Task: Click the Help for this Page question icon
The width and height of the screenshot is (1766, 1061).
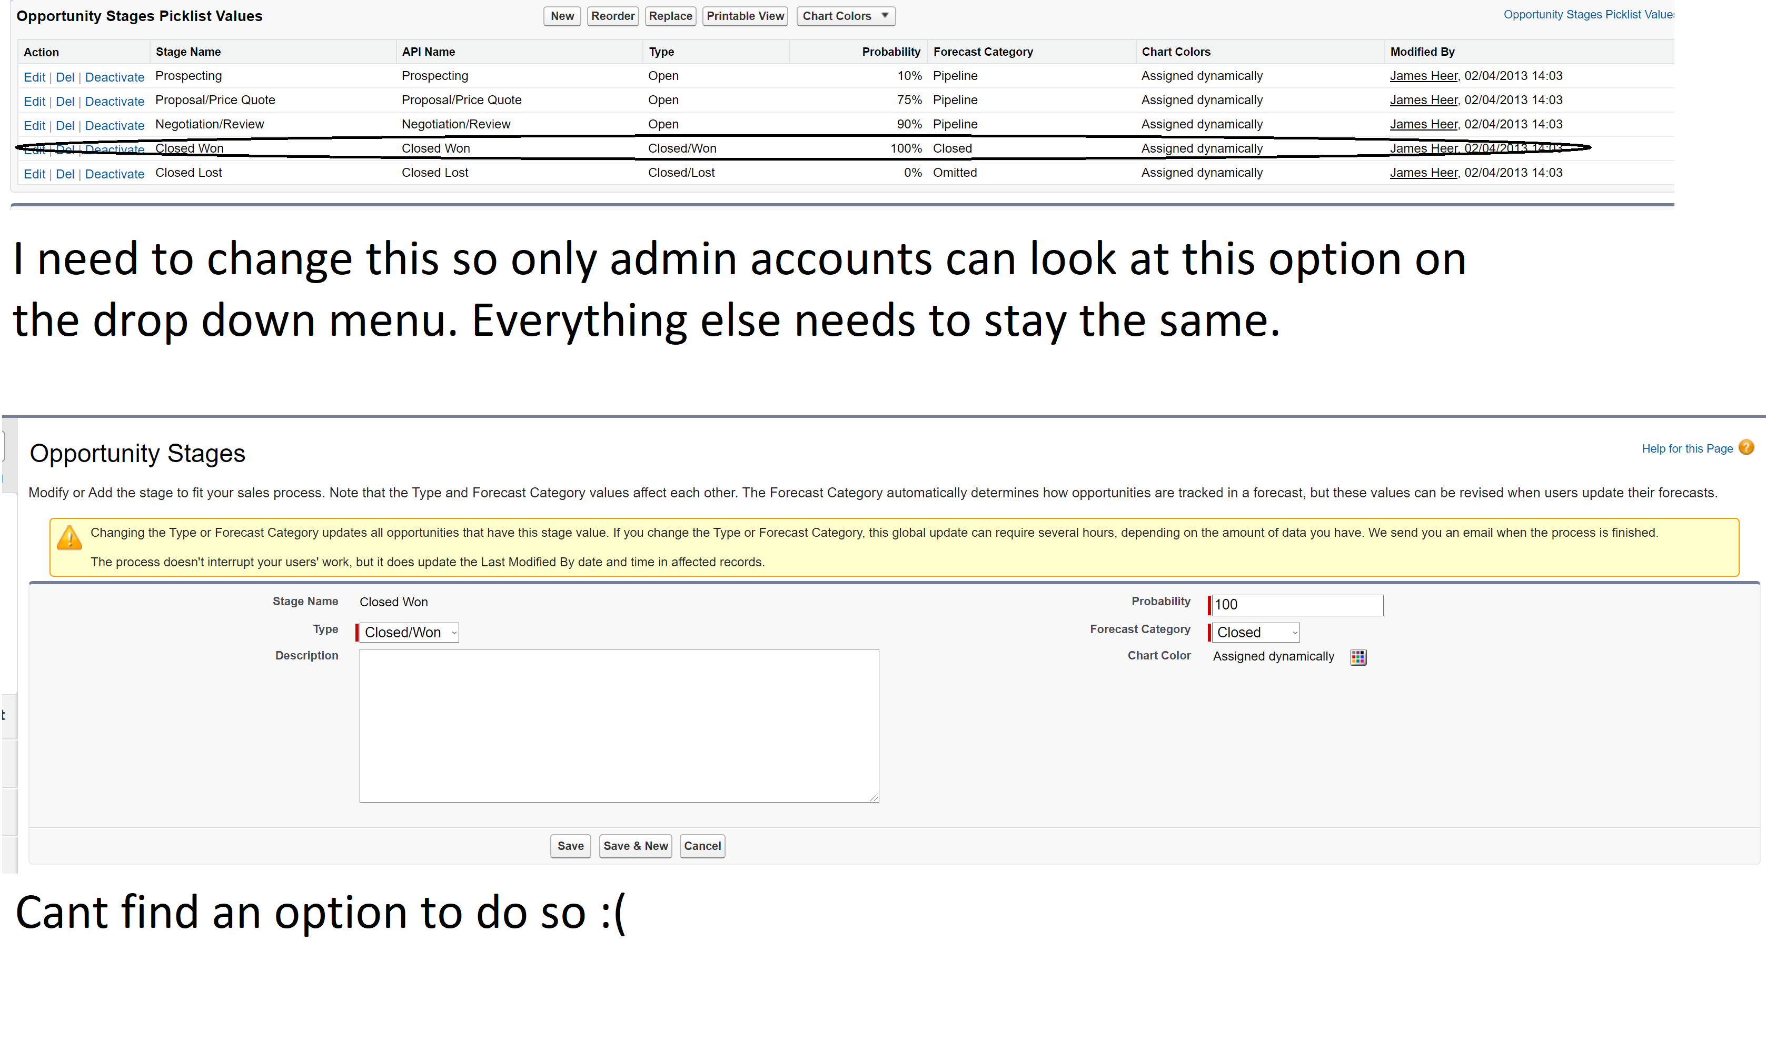Action: coord(1746,447)
